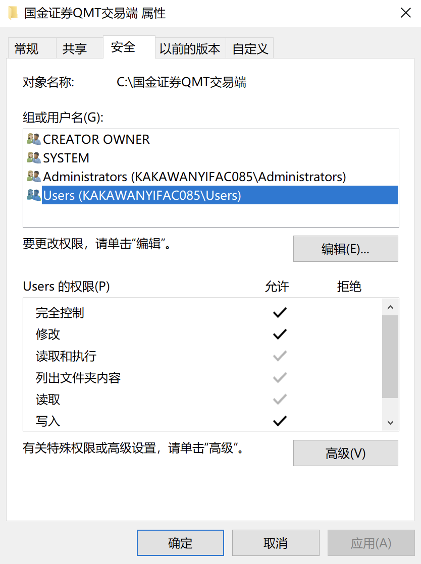
Task: Click the folder icon in the title bar
Action: pyautogui.click(x=12, y=13)
